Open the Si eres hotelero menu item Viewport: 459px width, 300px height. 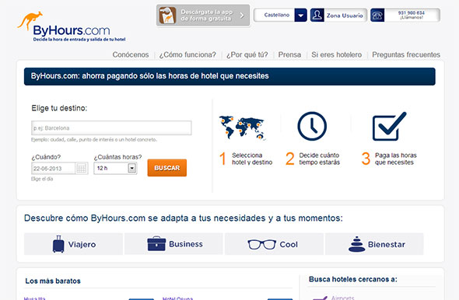[x=336, y=54]
